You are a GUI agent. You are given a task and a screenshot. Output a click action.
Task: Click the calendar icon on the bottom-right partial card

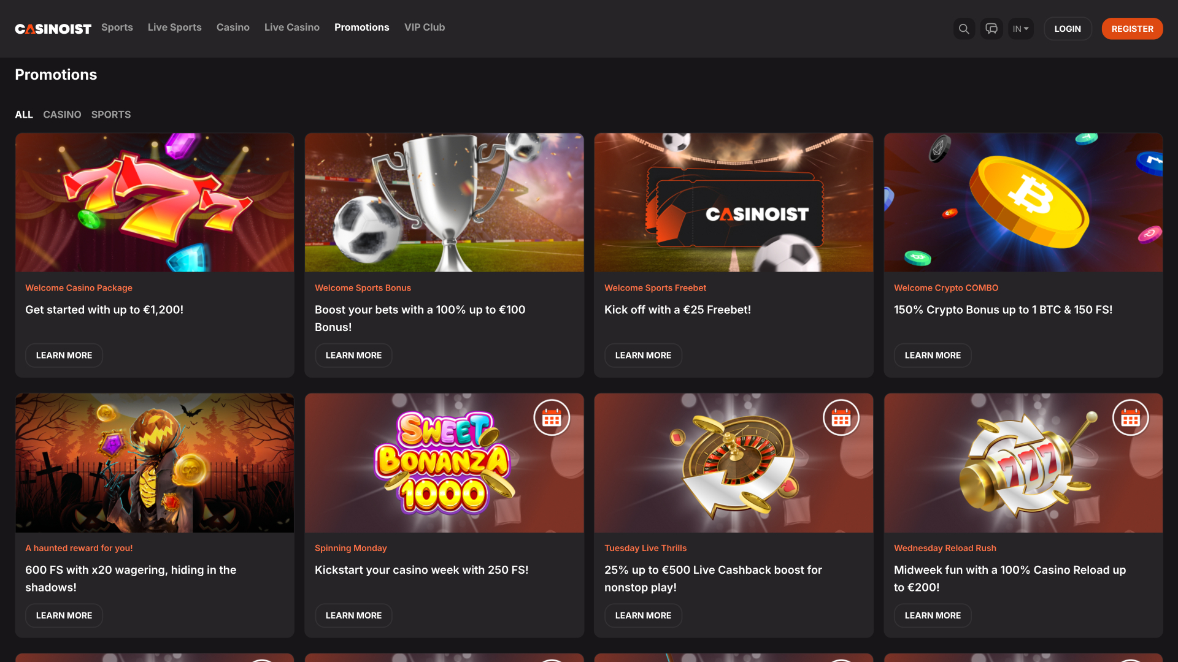[x=1131, y=660]
